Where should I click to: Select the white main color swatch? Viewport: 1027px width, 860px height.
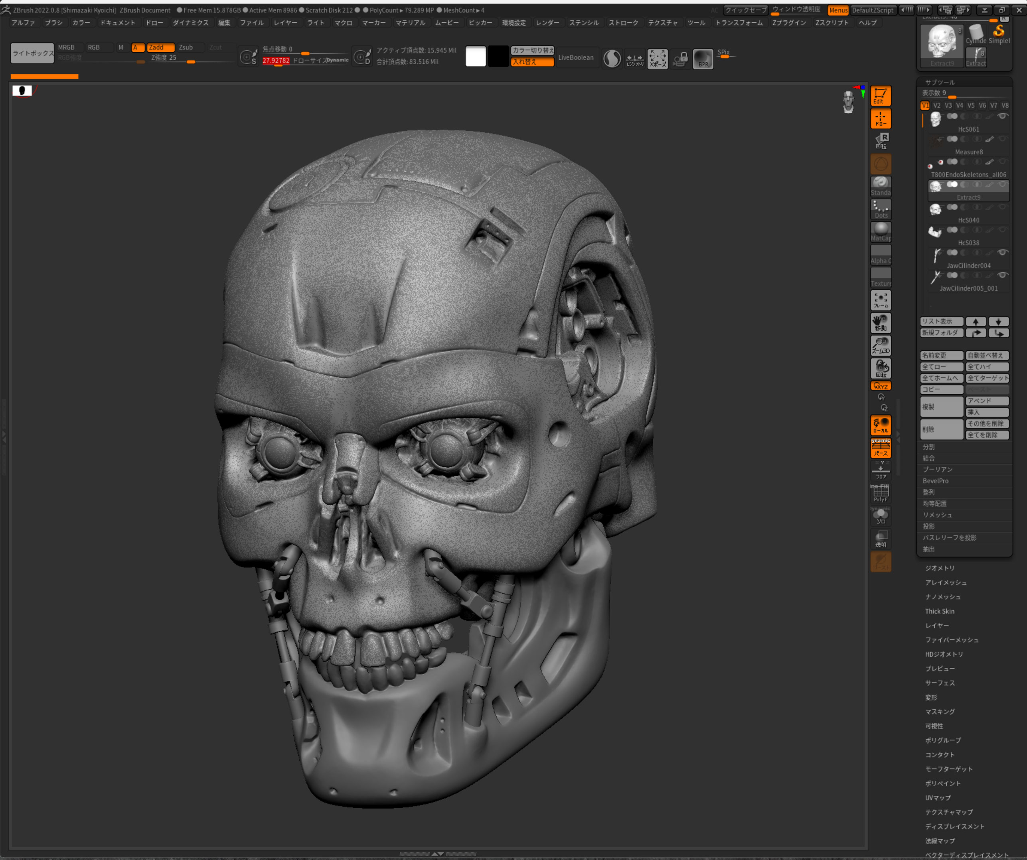point(475,57)
